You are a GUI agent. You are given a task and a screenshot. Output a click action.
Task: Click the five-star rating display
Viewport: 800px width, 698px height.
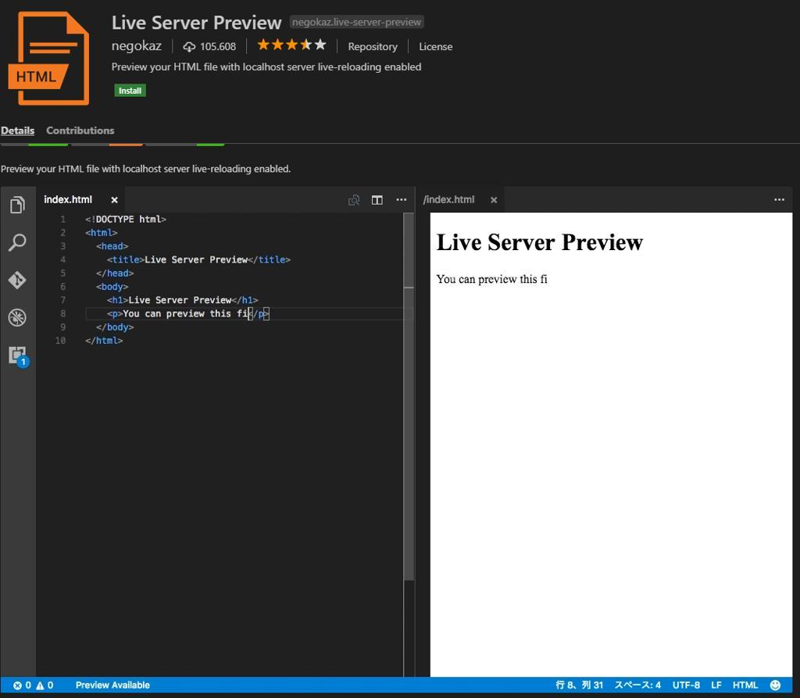(291, 45)
